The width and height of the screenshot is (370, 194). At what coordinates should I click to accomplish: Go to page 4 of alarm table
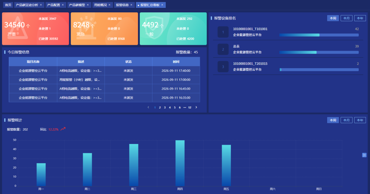click(170, 107)
